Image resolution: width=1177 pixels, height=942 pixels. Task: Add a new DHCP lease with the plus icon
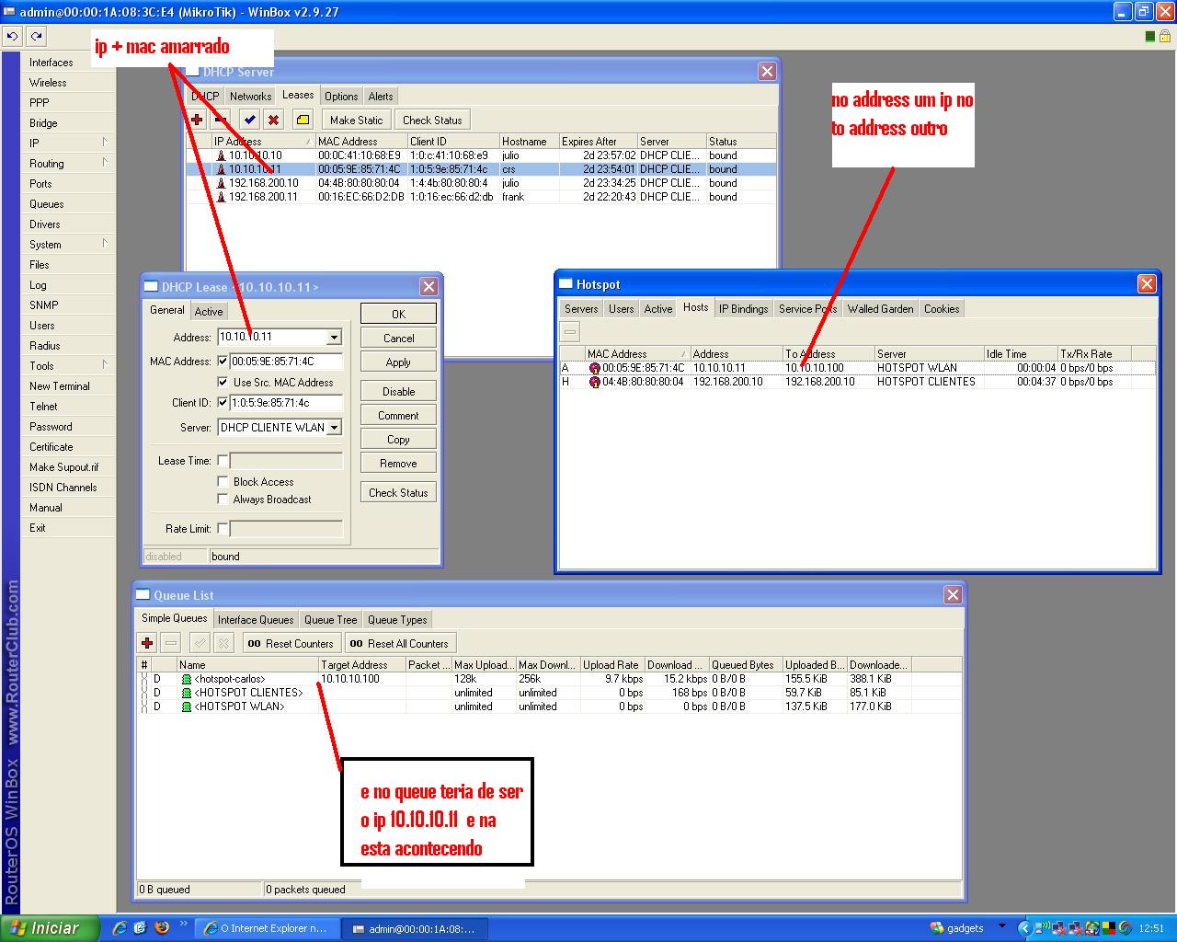point(197,120)
